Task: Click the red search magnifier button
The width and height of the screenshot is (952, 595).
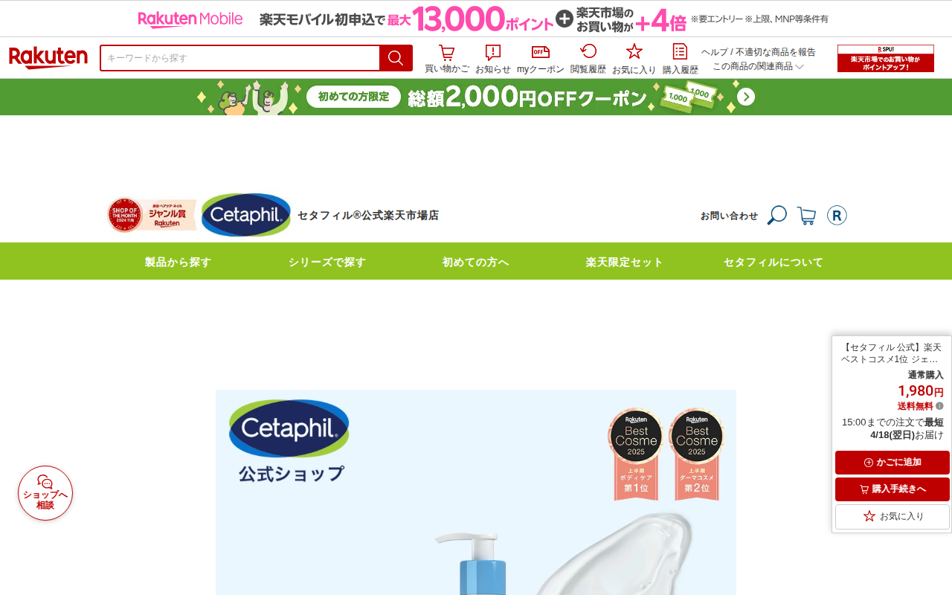Action: [396, 58]
